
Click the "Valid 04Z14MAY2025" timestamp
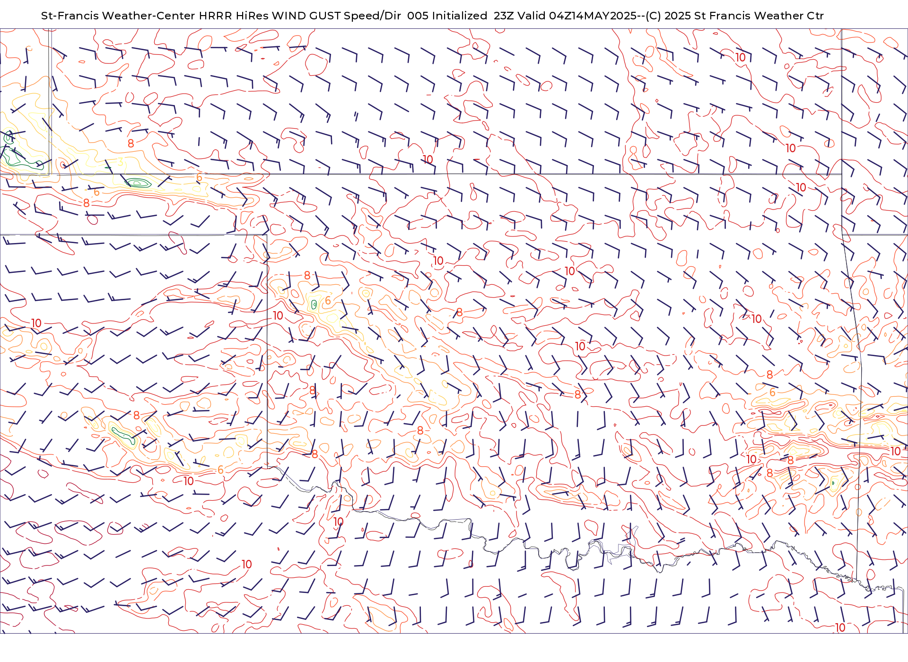pyautogui.click(x=577, y=16)
